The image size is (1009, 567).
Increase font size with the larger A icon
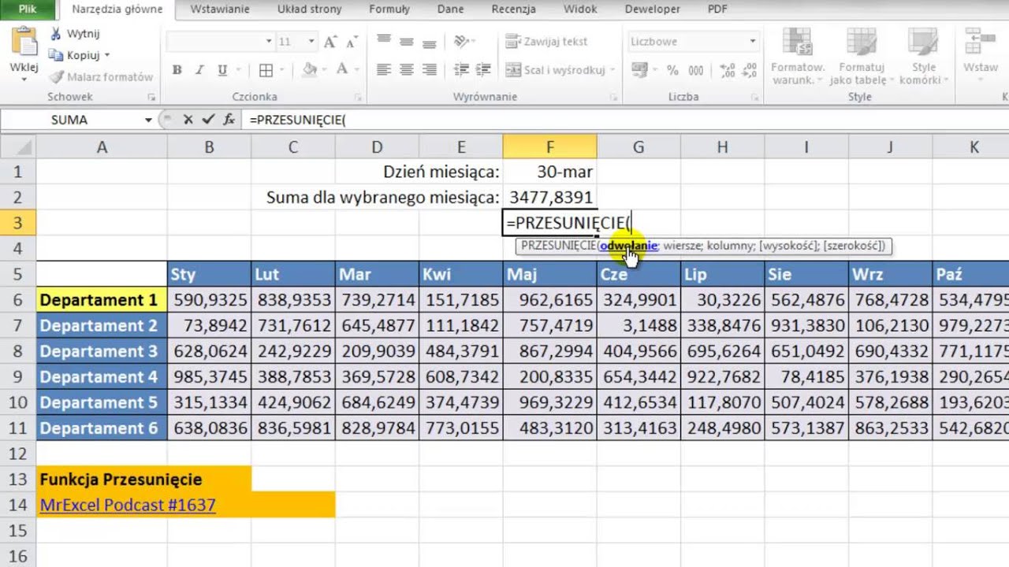pyautogui.click(x=330, y=41)
